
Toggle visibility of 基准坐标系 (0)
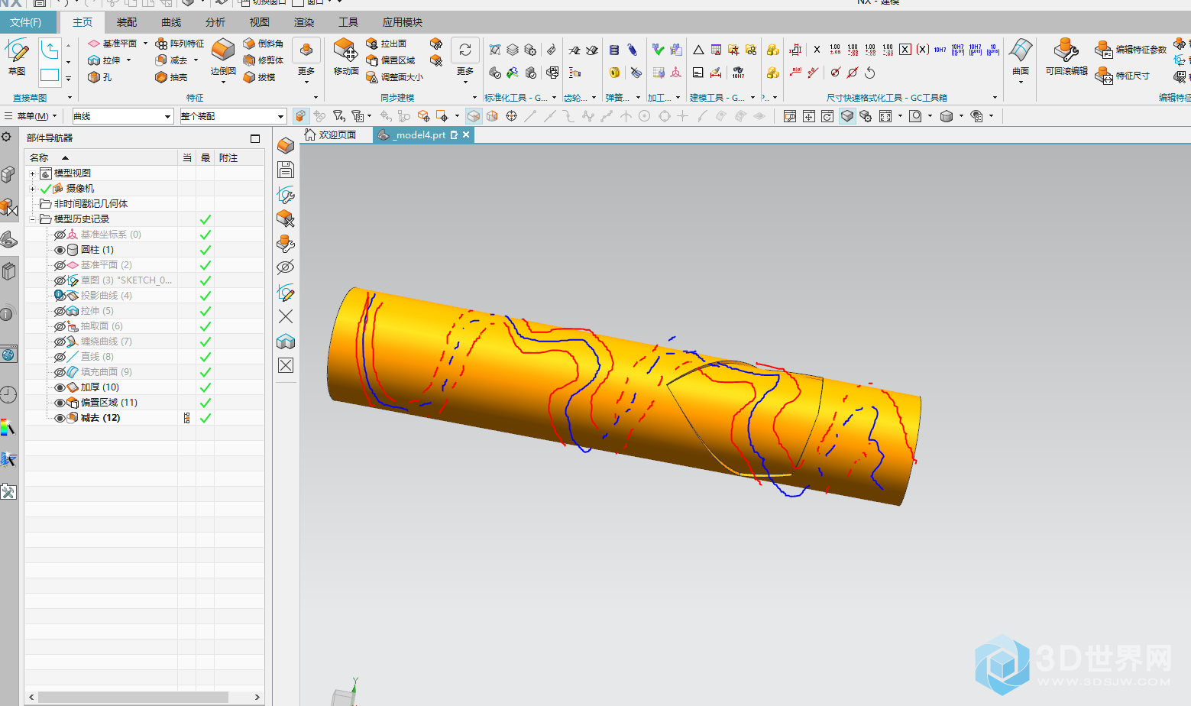coord(60,235)
